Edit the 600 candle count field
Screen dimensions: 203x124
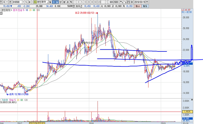pos(111,2)
